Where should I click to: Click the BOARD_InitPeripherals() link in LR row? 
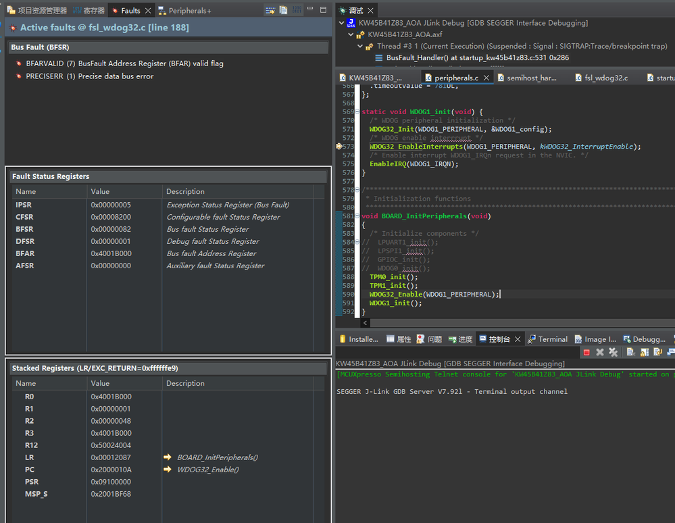pos(217,457)
